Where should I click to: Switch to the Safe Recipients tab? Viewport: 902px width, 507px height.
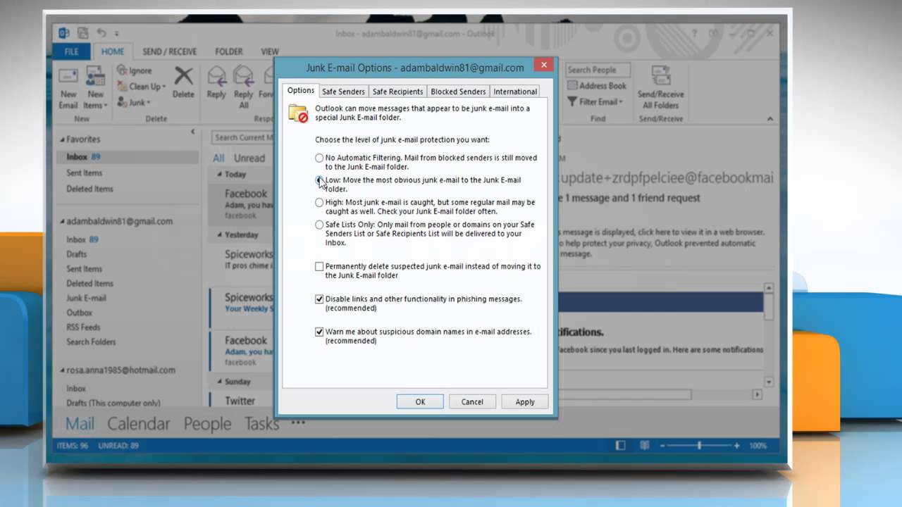(x=397, y=92)
